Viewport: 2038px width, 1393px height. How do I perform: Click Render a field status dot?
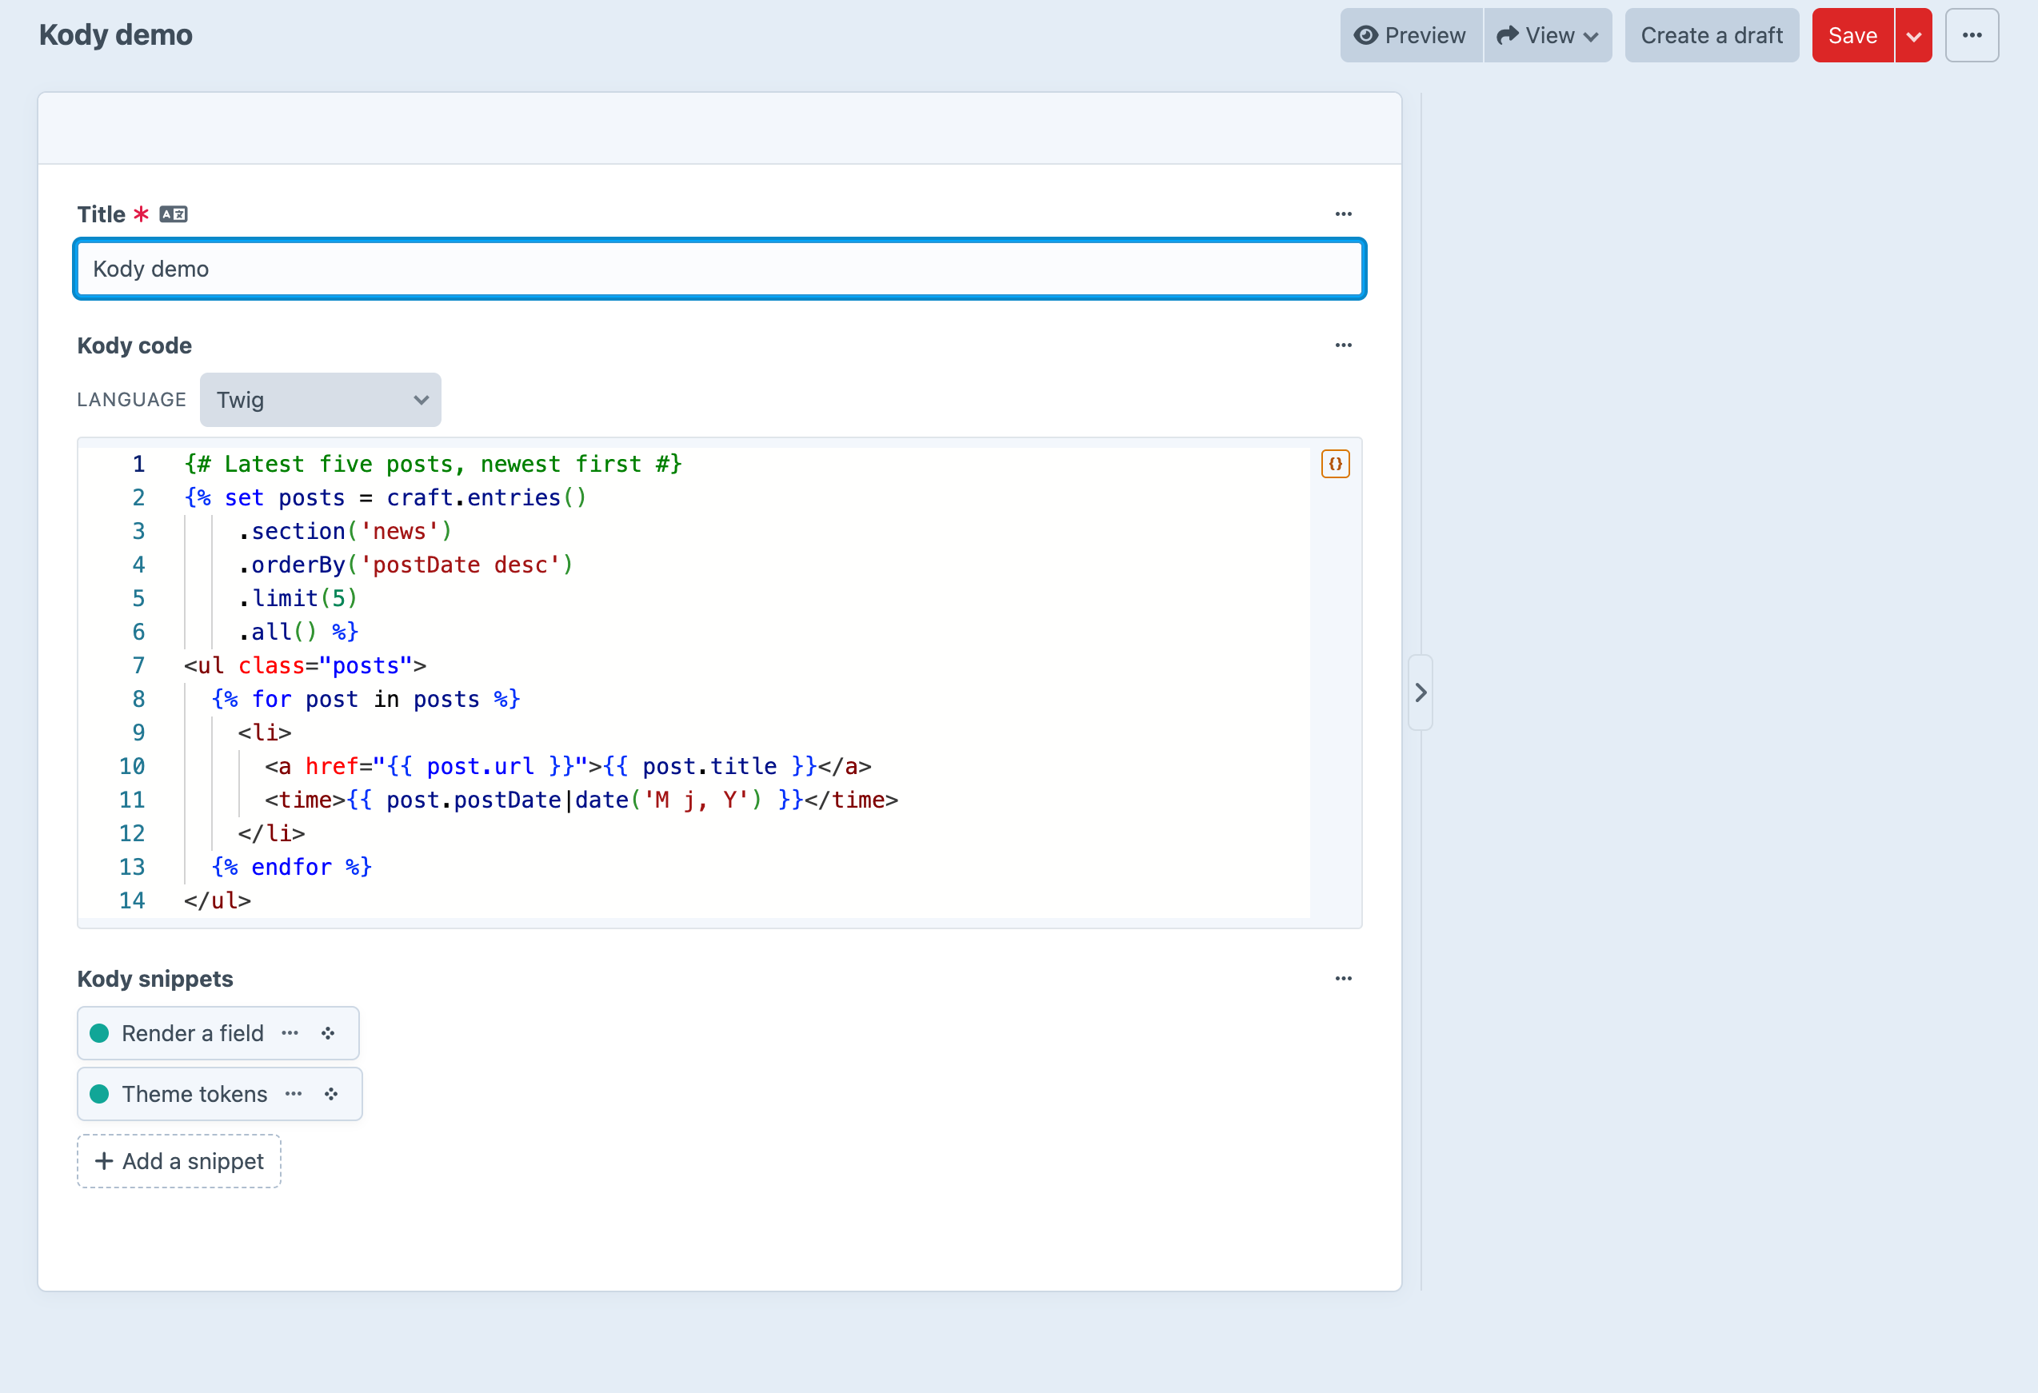pos(99,1032)
